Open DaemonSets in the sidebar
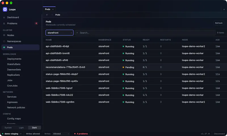The image size is (227, 136). [x=14, y=70]
